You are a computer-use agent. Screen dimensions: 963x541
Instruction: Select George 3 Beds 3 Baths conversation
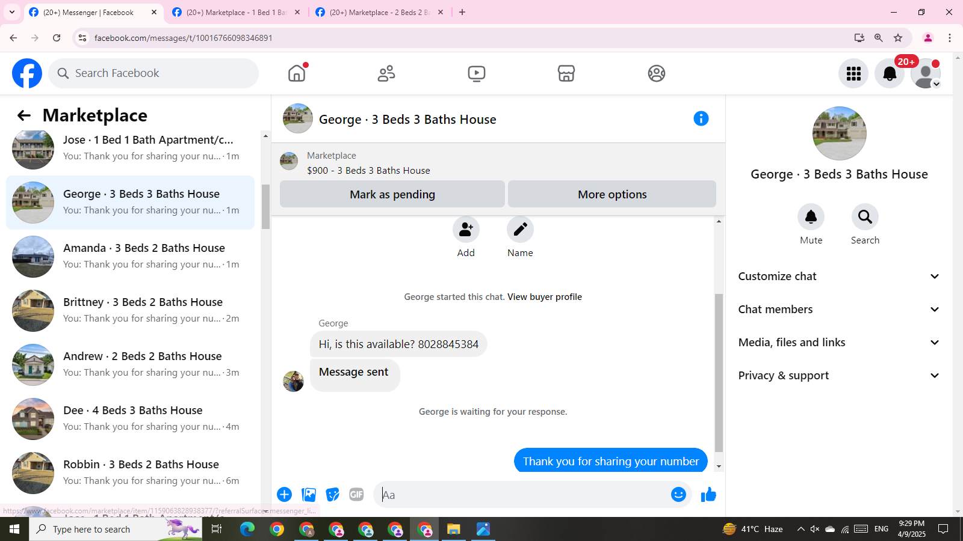click(130, 203)
